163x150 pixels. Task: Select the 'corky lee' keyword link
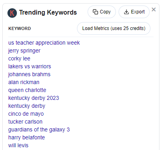(19, 58)
